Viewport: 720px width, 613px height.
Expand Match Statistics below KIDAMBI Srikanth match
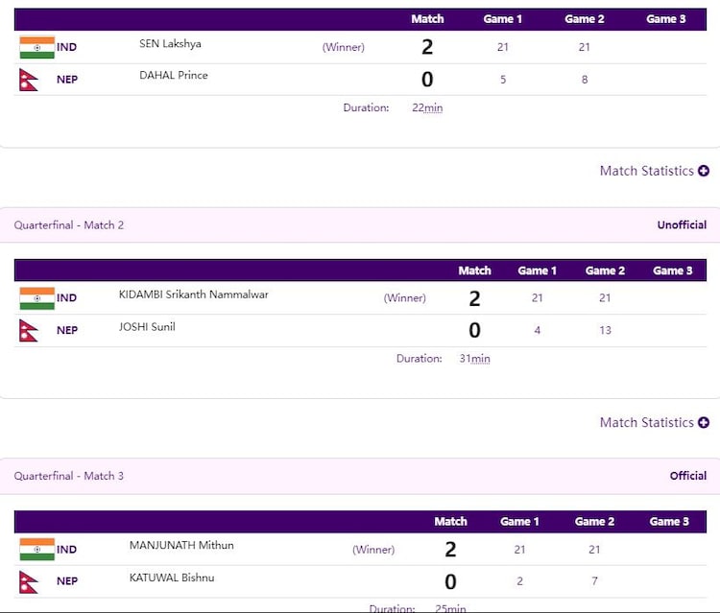pyautogui.click(x=654, y=422)
